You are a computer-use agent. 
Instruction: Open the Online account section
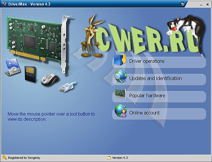click(x=159, y=114)
